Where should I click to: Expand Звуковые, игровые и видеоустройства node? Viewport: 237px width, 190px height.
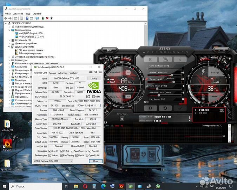tap(9, 57)
